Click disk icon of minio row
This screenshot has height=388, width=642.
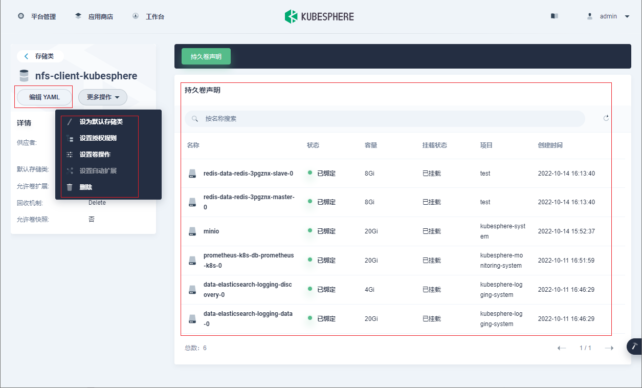pos(192,231)
